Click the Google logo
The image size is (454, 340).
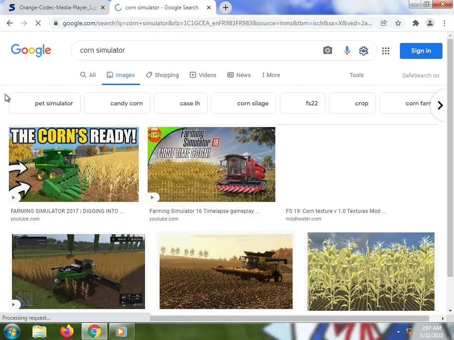coord(31,50)
